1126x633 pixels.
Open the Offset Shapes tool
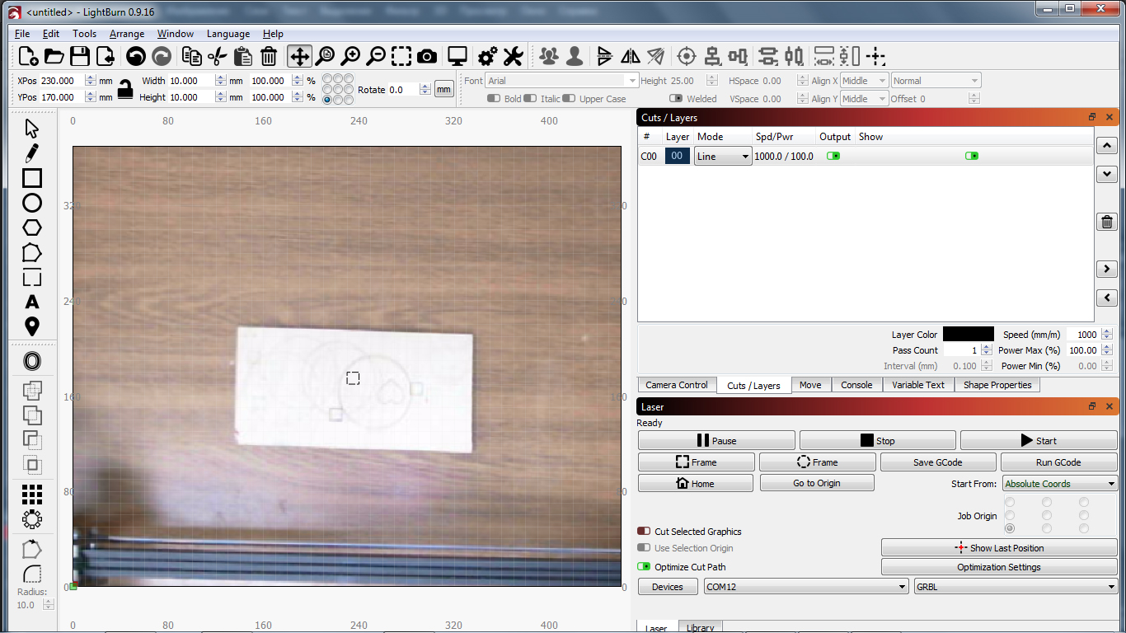(32, 361)
